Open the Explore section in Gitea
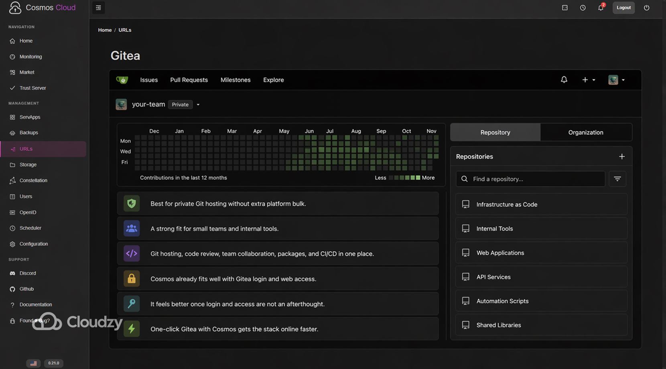 click(x=273, y=80)
